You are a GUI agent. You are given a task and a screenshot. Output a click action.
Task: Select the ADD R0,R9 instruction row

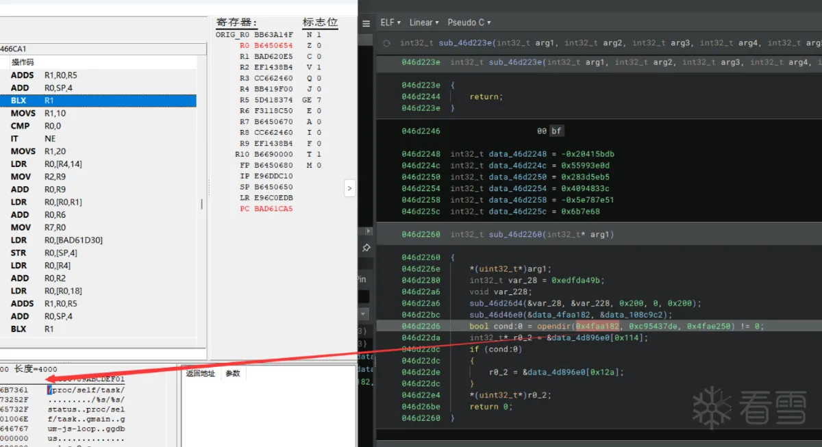98,189
